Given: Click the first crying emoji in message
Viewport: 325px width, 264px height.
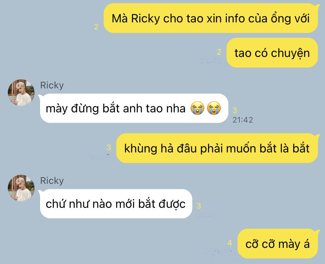Looking at the screenshot, I should pos(197,108).
